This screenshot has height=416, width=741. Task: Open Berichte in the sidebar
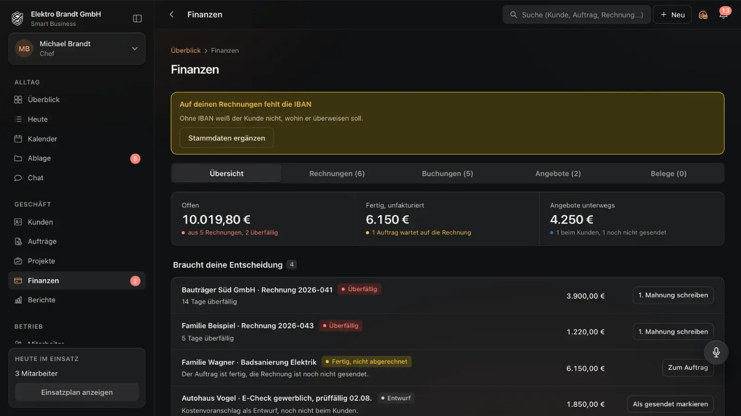point(77,300)
